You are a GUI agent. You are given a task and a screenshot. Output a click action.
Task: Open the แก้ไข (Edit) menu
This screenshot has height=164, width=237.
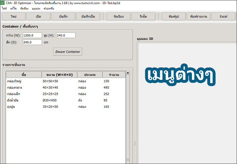[14, 8]
